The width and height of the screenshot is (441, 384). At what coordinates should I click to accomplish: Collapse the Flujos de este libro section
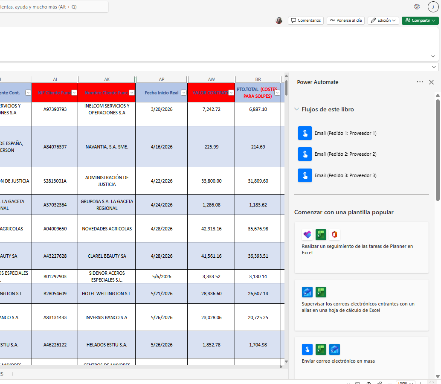tap(296, 109)
